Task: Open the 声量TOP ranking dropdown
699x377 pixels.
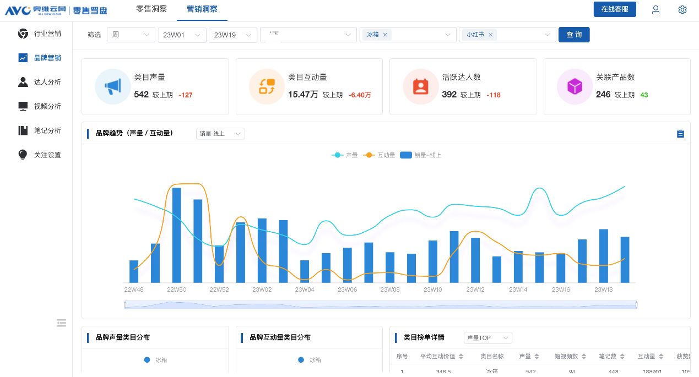Action: pyautogui.click(x=487, y=337)
